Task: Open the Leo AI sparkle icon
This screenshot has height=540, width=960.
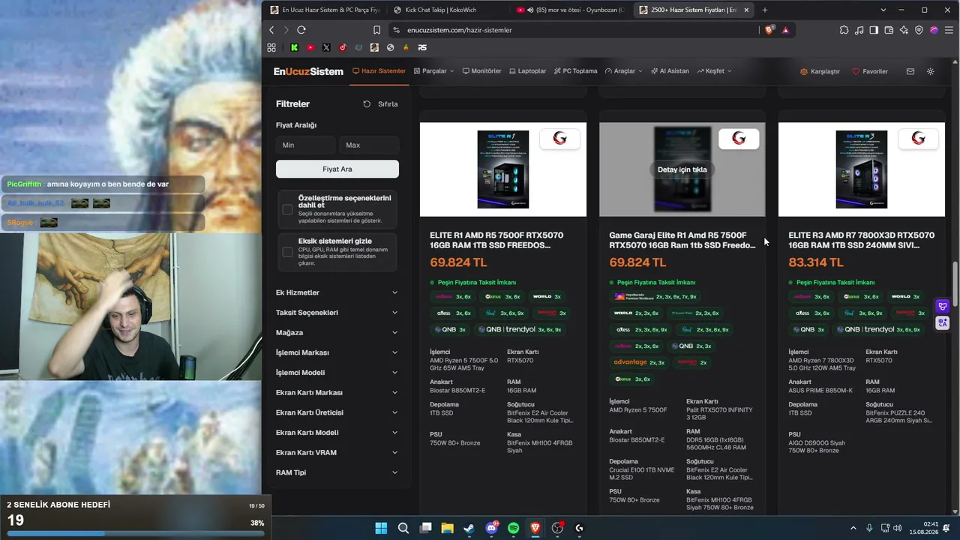Action: click(904, 30)
